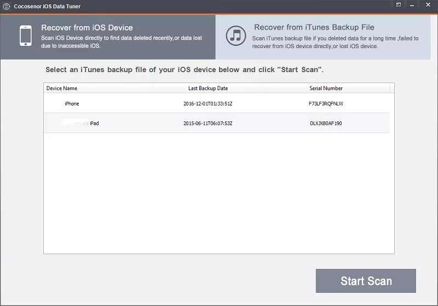Minimize the Cocosenor window
Image resolution: width=438 pixels, height=306 pixels.
[412, 5]
